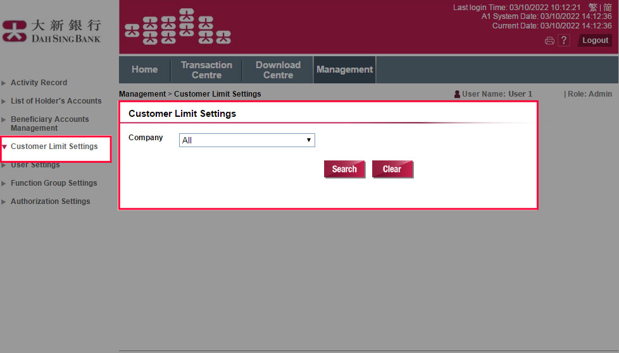Switch language to Traditional Chinese (繁)
Viewport: 619px width, 353px height.
592,8
